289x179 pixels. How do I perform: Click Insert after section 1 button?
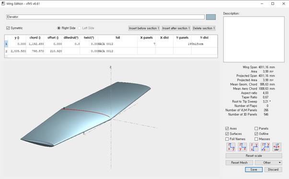176,28
